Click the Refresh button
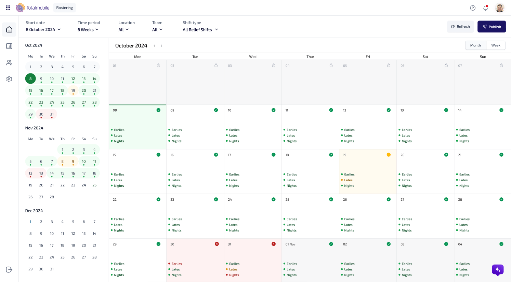 tap(460, 26)
